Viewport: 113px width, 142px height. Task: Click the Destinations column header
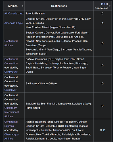(59, 6)
